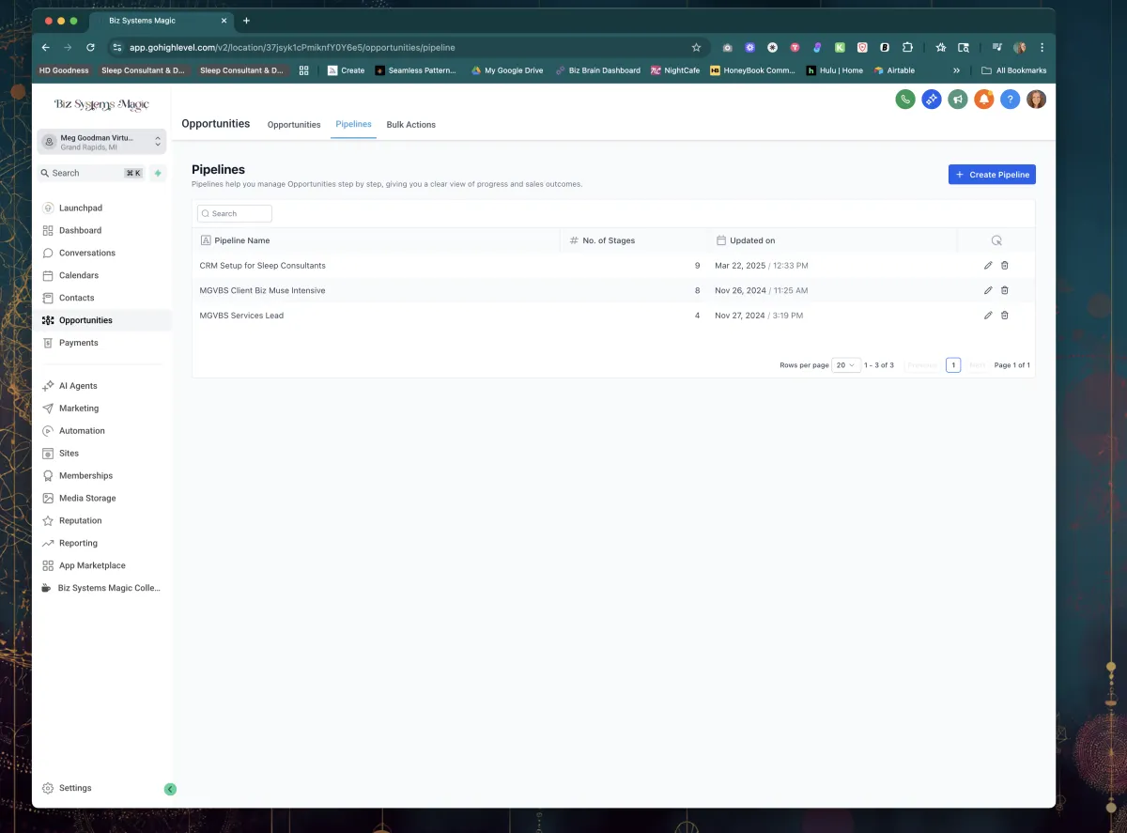This screenshot has width=1127, height=833.
Task: Click the sidebar Search box
Action: point(91,173)
